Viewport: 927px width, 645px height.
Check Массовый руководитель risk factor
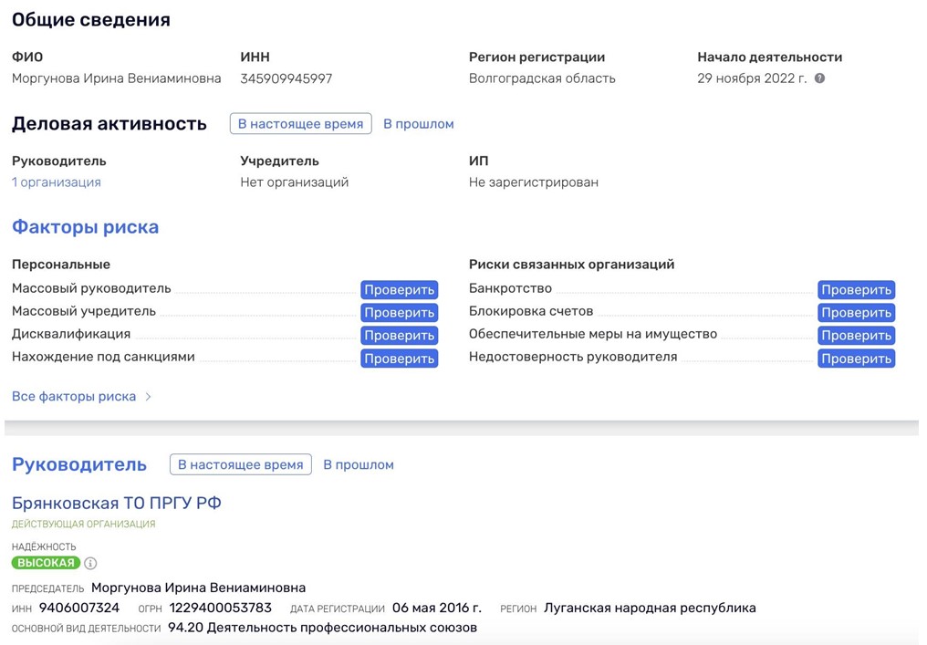(x=399, y=290)
